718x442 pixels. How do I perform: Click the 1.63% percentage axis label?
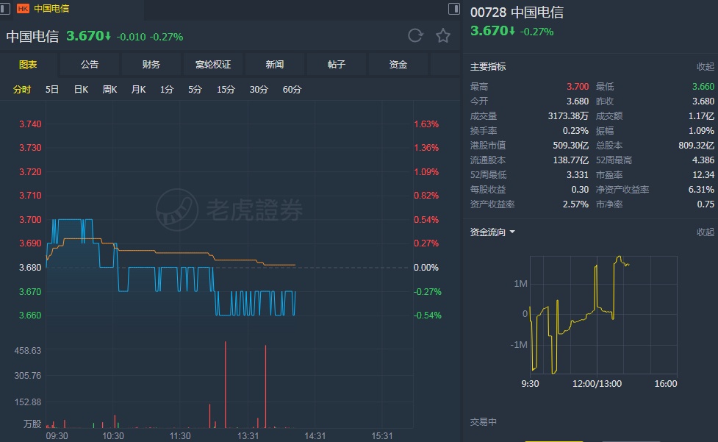pos(426,124)
